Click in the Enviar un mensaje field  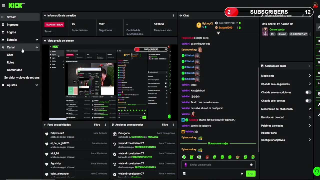(x=218, y=165)
